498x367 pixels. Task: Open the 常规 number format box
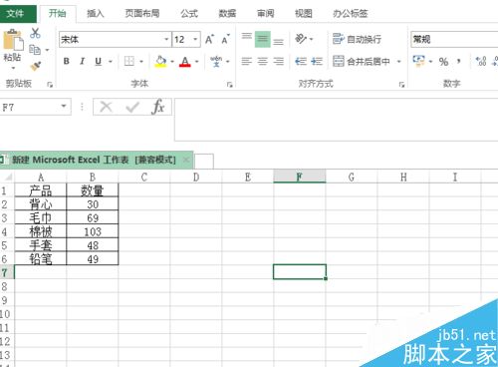(x=454, y=39)
